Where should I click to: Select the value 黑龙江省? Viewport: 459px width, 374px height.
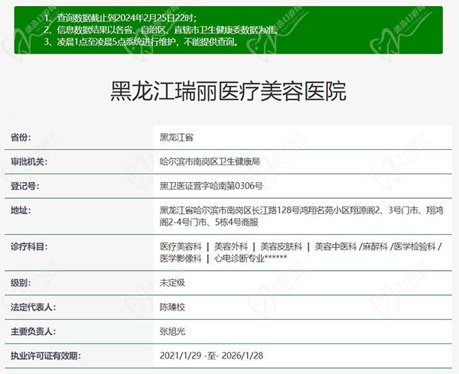[176, 137]
